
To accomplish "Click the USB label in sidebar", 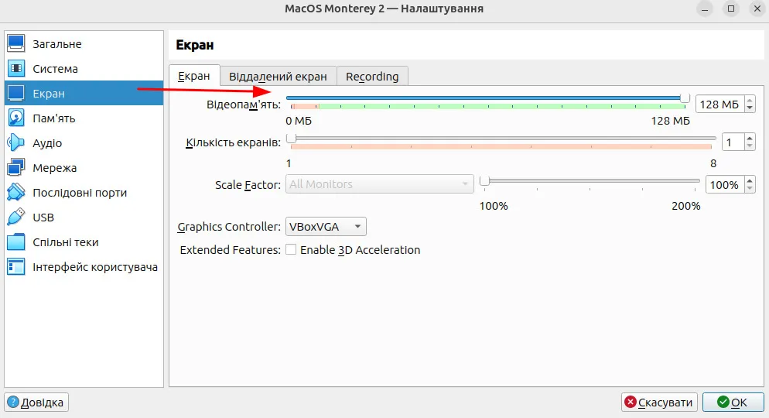I will pyautogui.click(x=43, y=218).
